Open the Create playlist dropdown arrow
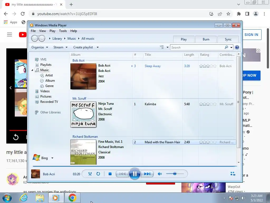 [x=98, y=47]
